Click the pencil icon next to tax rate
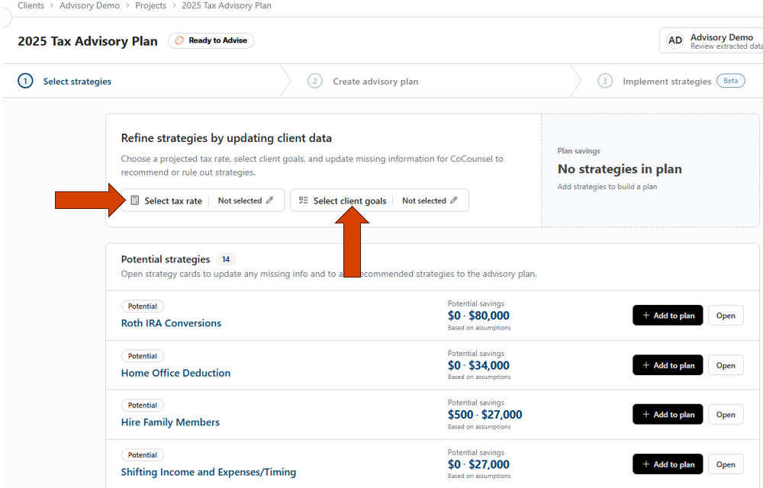 click(x=269, y=201)
